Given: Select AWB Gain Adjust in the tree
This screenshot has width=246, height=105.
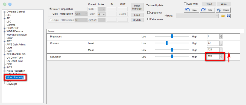Looking at the screenshot, I should 16,44.
